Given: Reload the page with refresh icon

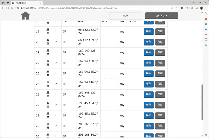Looking at the screenshot, I should pos(8,8).
